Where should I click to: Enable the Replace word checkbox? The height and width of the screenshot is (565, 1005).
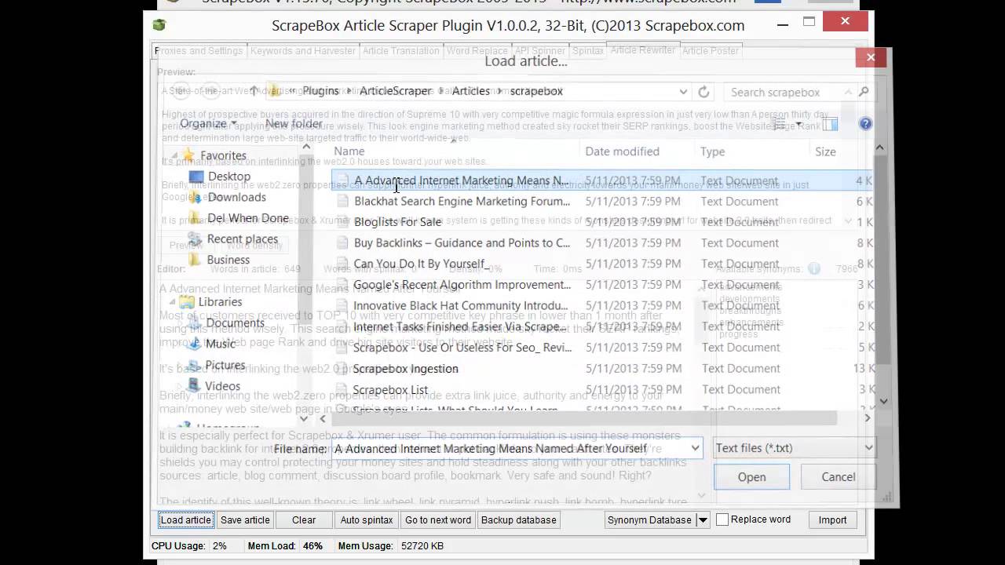pyautogui.click(x=723, y=519)
